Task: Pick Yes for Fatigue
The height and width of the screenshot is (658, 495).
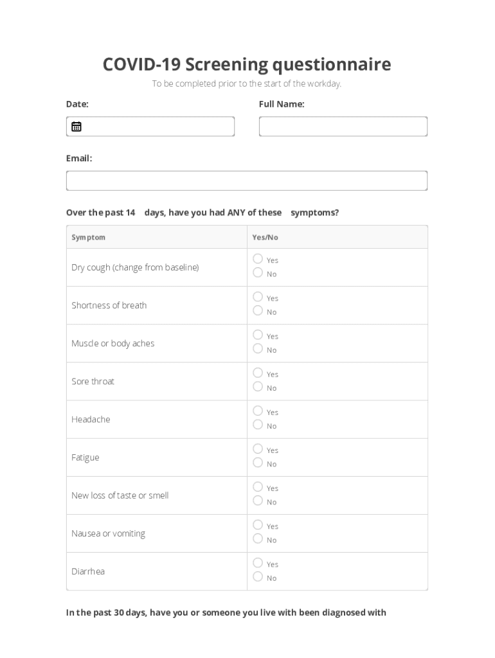Action: pyautogui.click(x=258, y=449)
